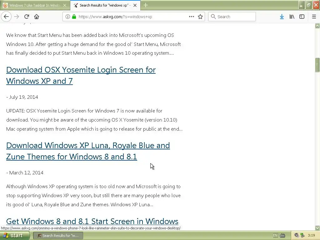Screen dimensions: 320x240
Task: Click the 'UPDATE: OSX Yosemite Login Screen' paragraph
Action: [94, 120]
